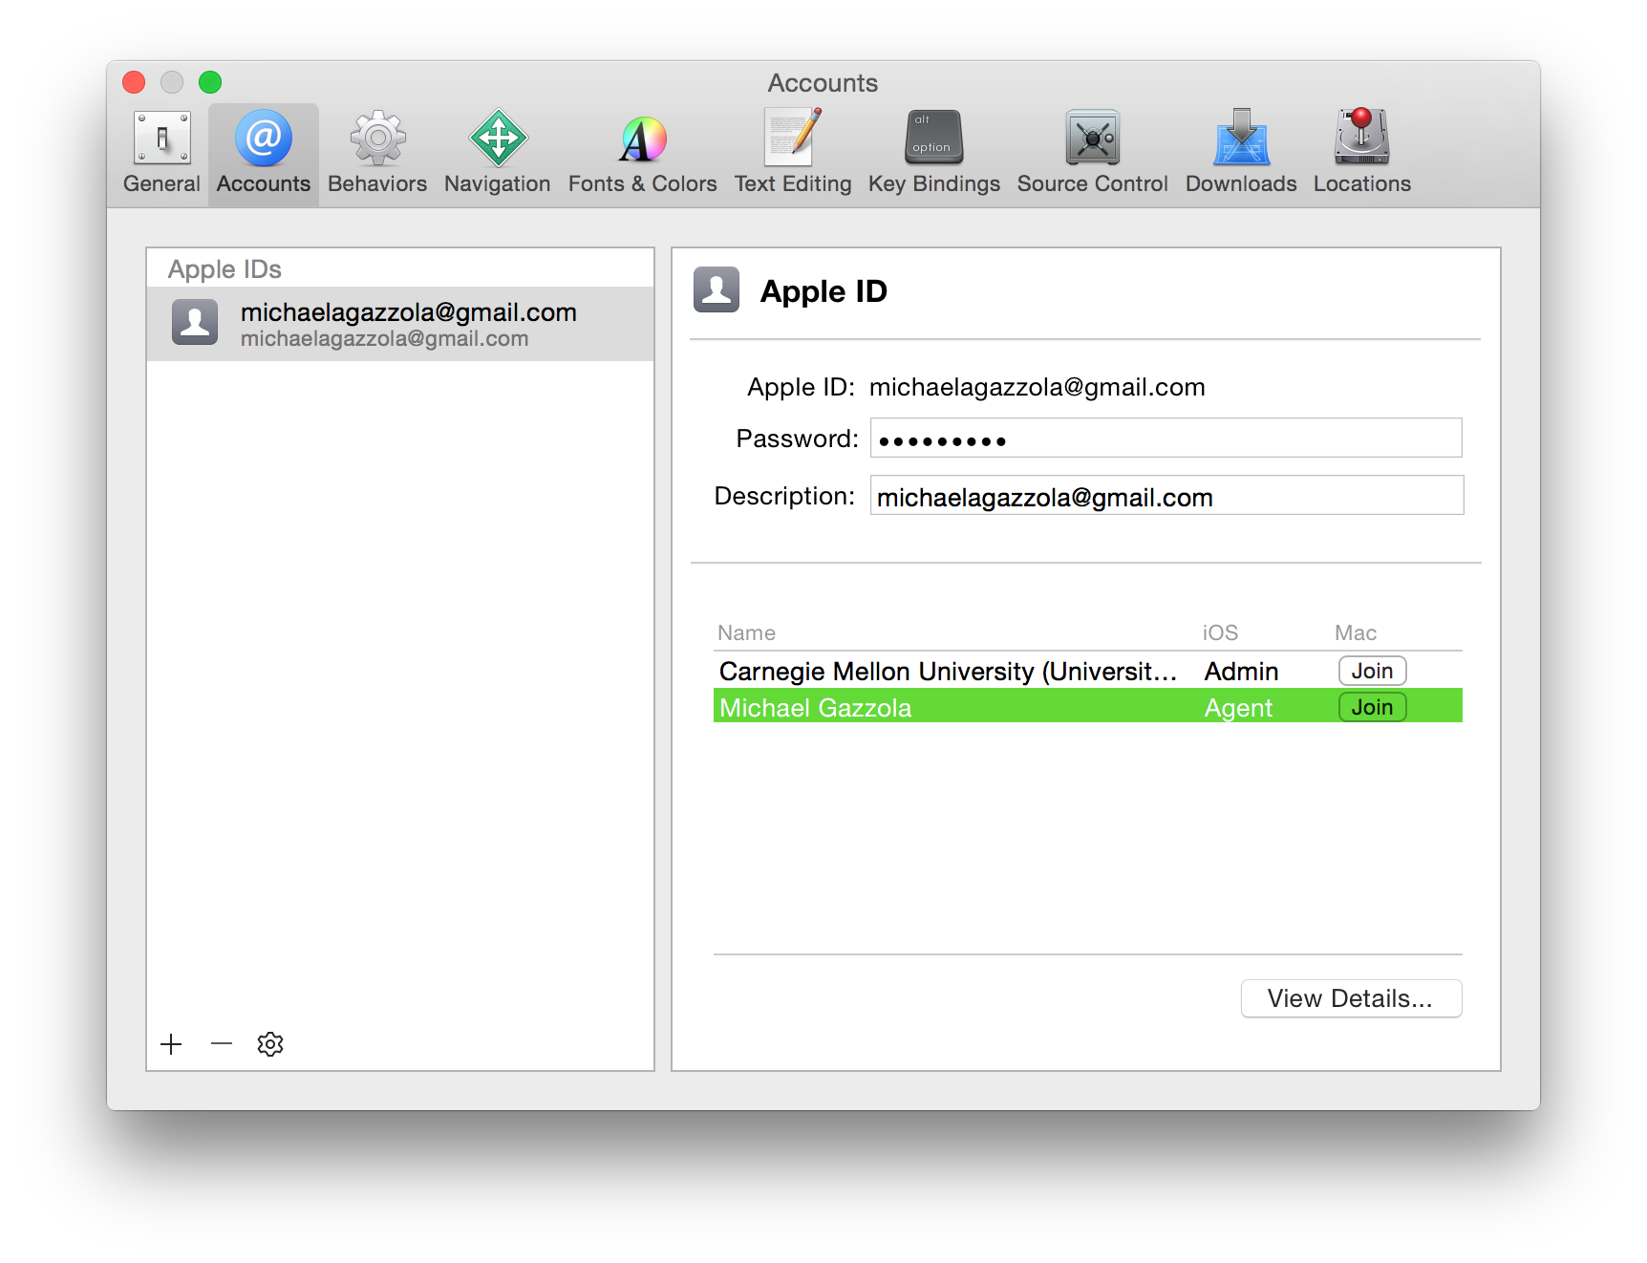Switch to Navigation preferences
The image size is (1647, 1263).
tap(497, 153)
